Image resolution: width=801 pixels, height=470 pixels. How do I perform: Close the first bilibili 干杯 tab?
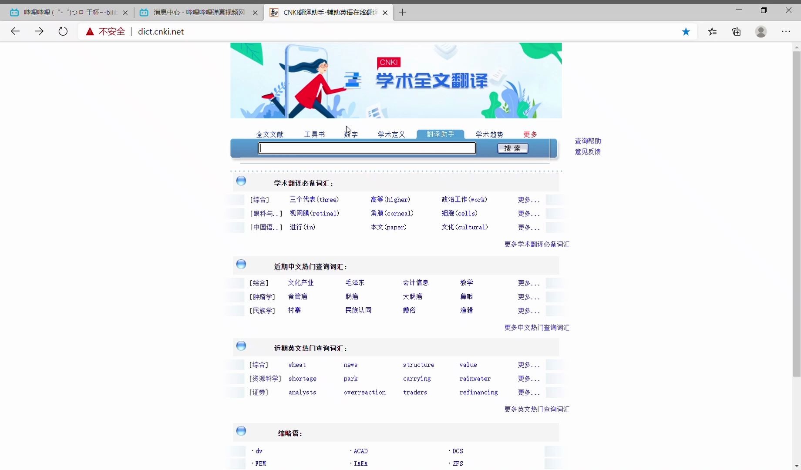point(125,13)
